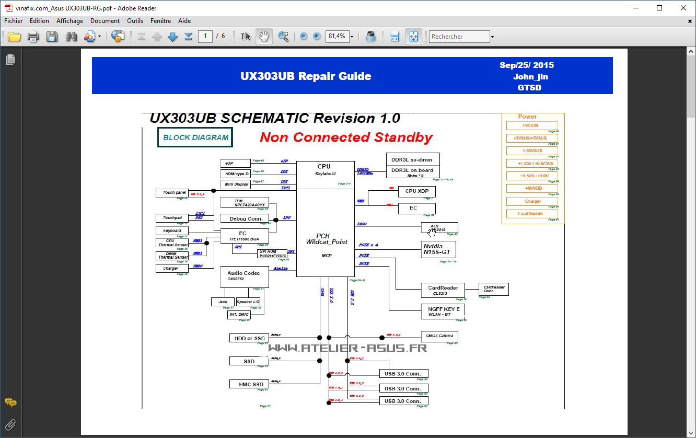Open search with the binoculars icon
The width and height of the screenshot is (696, 438).
(71, 37)
